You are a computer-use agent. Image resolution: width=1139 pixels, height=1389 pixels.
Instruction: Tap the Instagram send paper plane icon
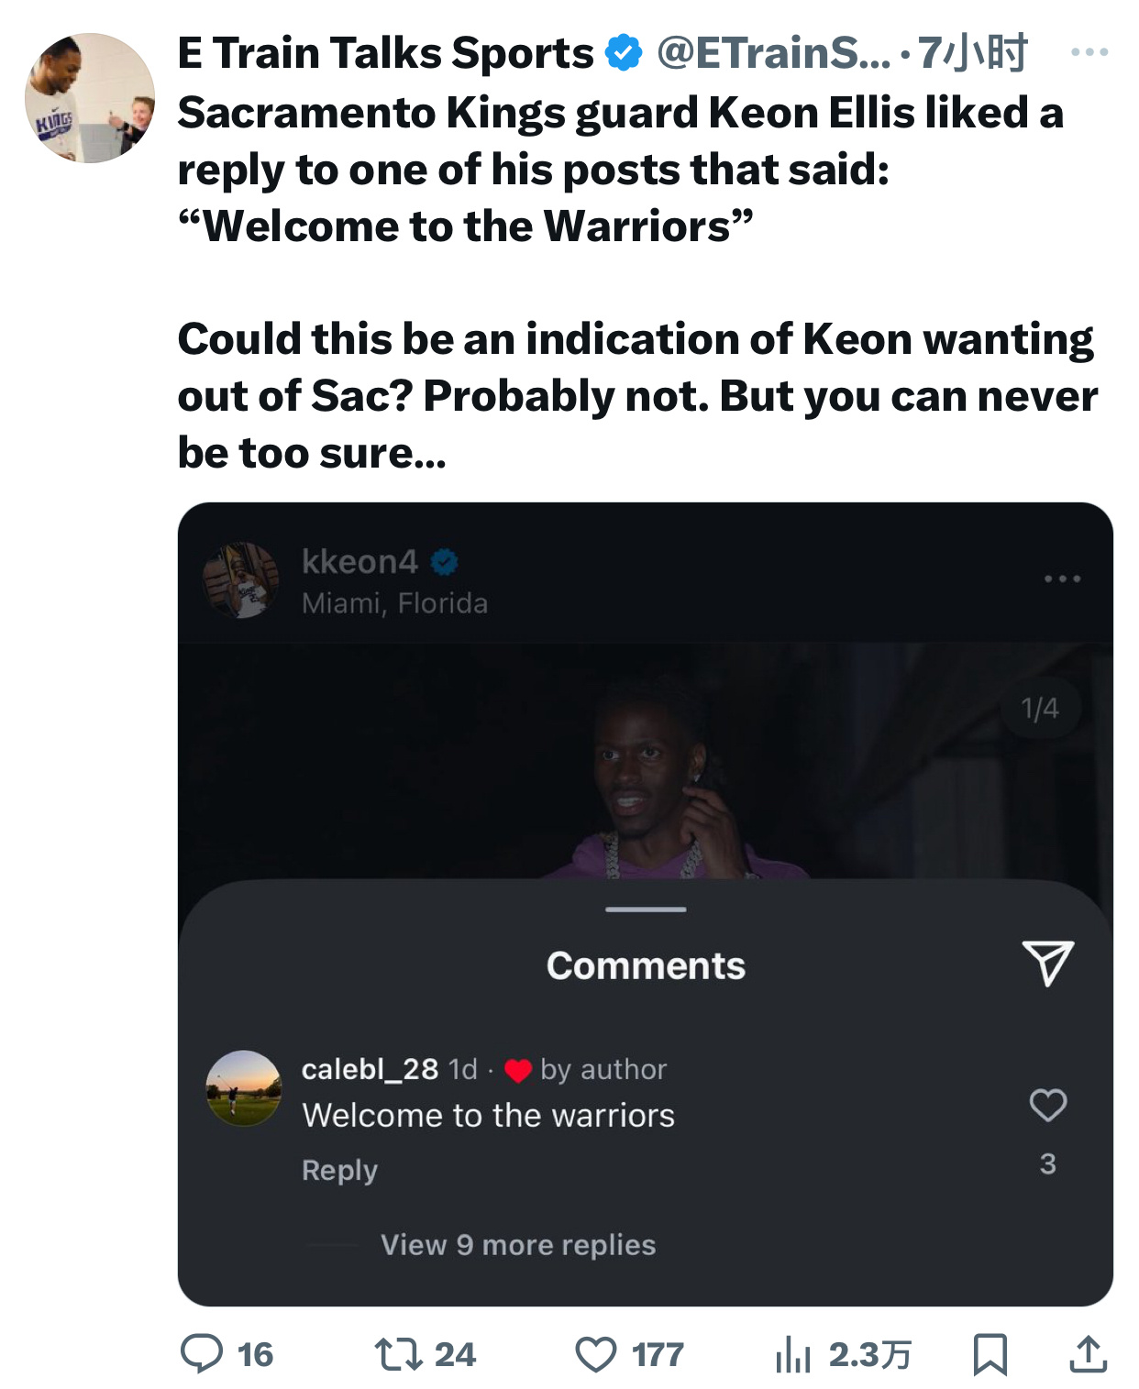point(1047,964)
